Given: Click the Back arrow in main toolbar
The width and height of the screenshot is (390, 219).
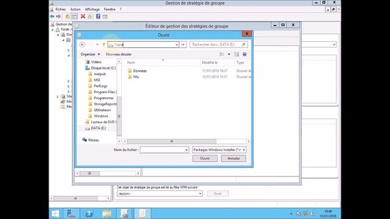Looking at the screenshot, I should 52,16.
